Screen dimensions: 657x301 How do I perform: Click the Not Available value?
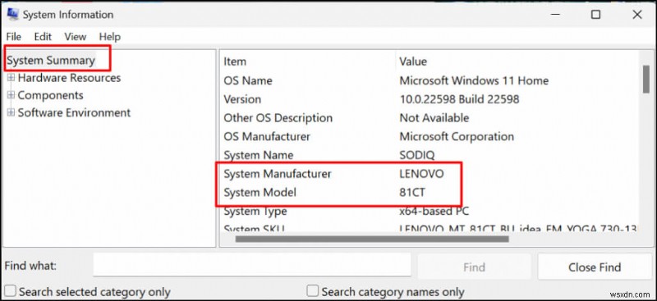pyautogui.click(x=434, y=117)
